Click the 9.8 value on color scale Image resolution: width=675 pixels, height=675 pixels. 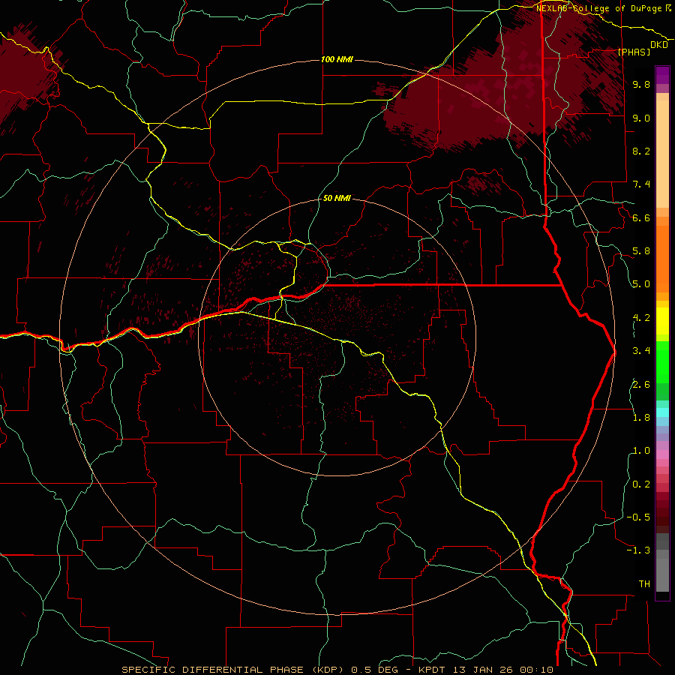click(x=641, y=84)
